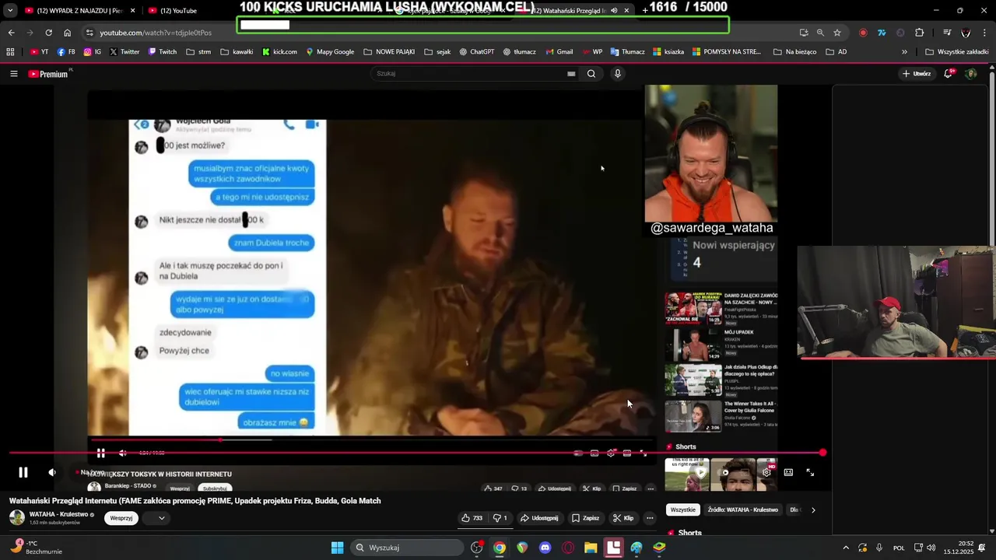Screen dimensions: 996x560
Task: Select the Wszystkie filter chip
Action: pos(683,510)
